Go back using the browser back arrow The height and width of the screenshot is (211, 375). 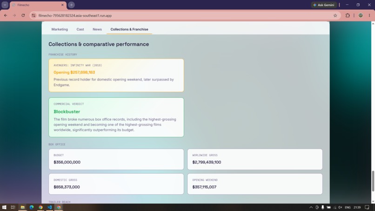point(6,15)
